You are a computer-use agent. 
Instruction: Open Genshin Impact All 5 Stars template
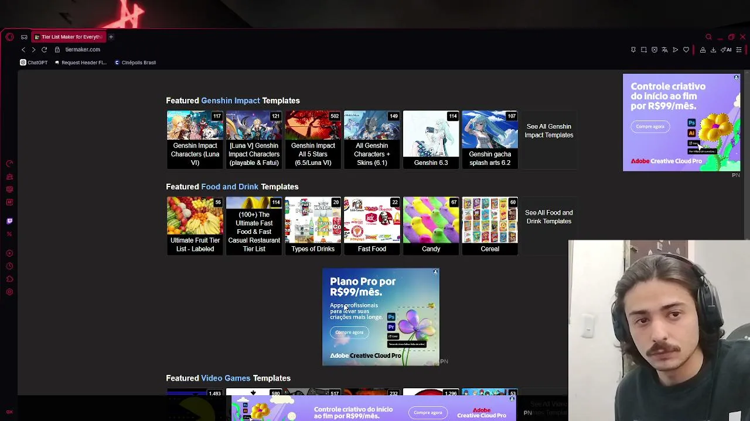coord(313,139)
